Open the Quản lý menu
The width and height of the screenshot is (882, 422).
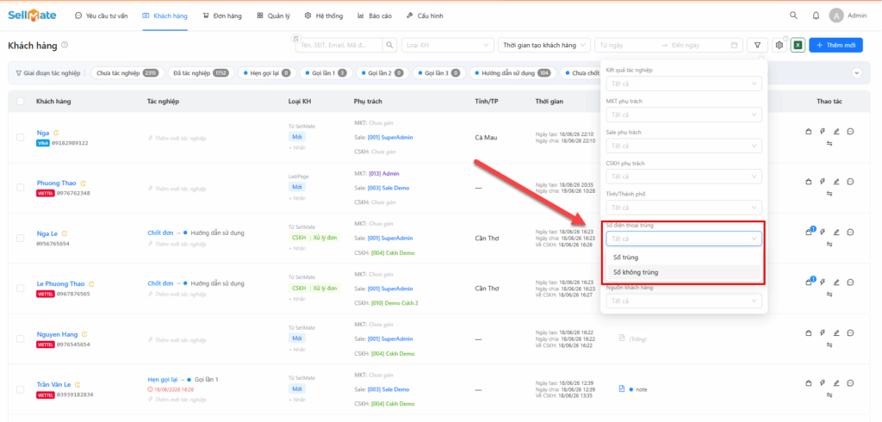273,16
